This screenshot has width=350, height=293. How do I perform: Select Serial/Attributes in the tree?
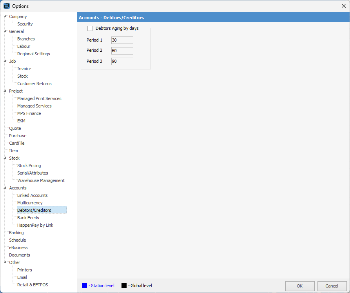[x=33, y=173]
